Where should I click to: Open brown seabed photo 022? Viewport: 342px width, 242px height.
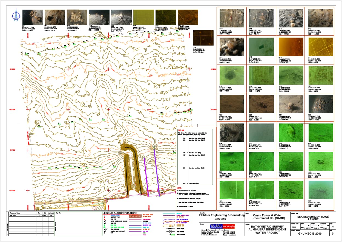pyautogui.click(x=232, y=104)
